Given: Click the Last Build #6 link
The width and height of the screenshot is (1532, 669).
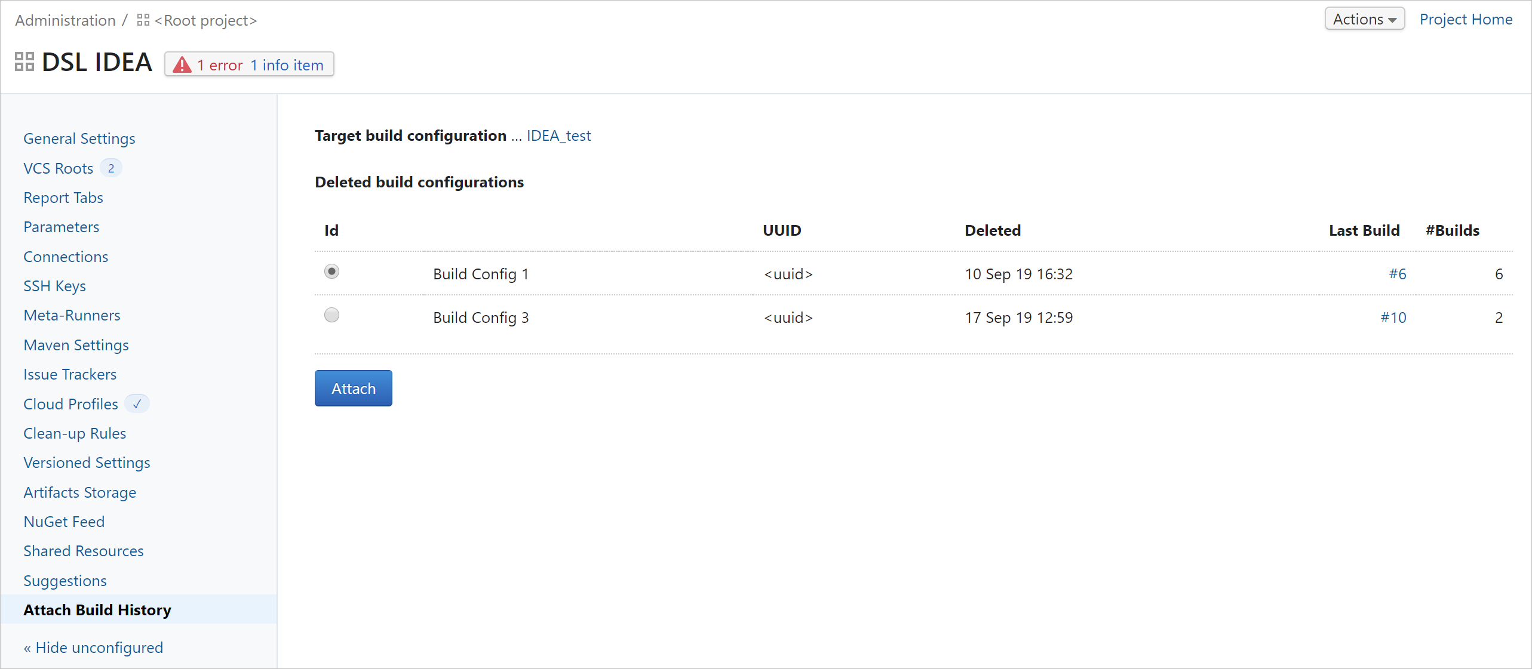Looking at the screenshot, I should (x=1396, y=273).
